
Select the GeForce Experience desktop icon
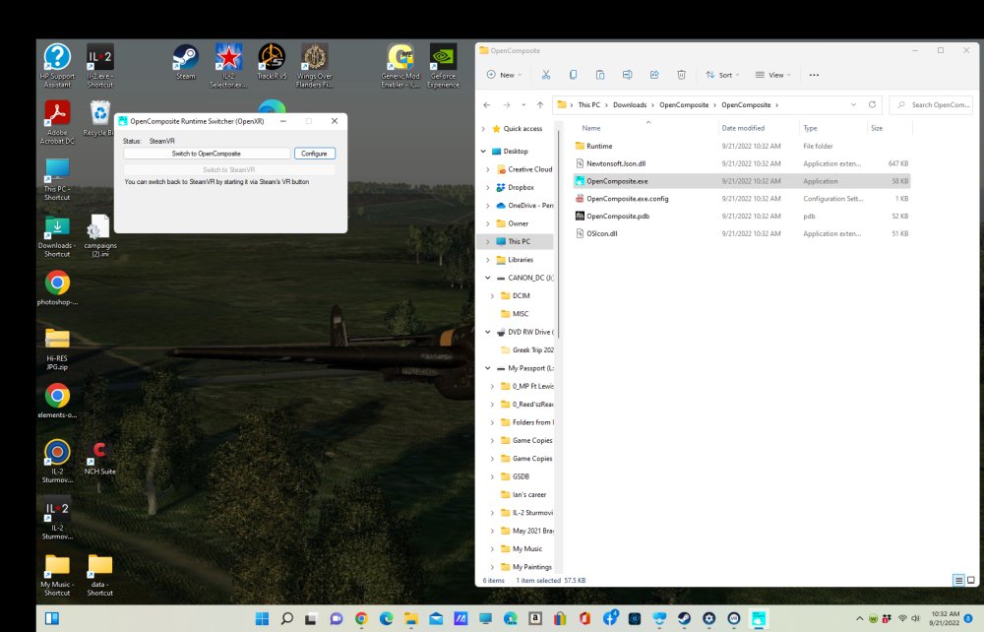443,58
